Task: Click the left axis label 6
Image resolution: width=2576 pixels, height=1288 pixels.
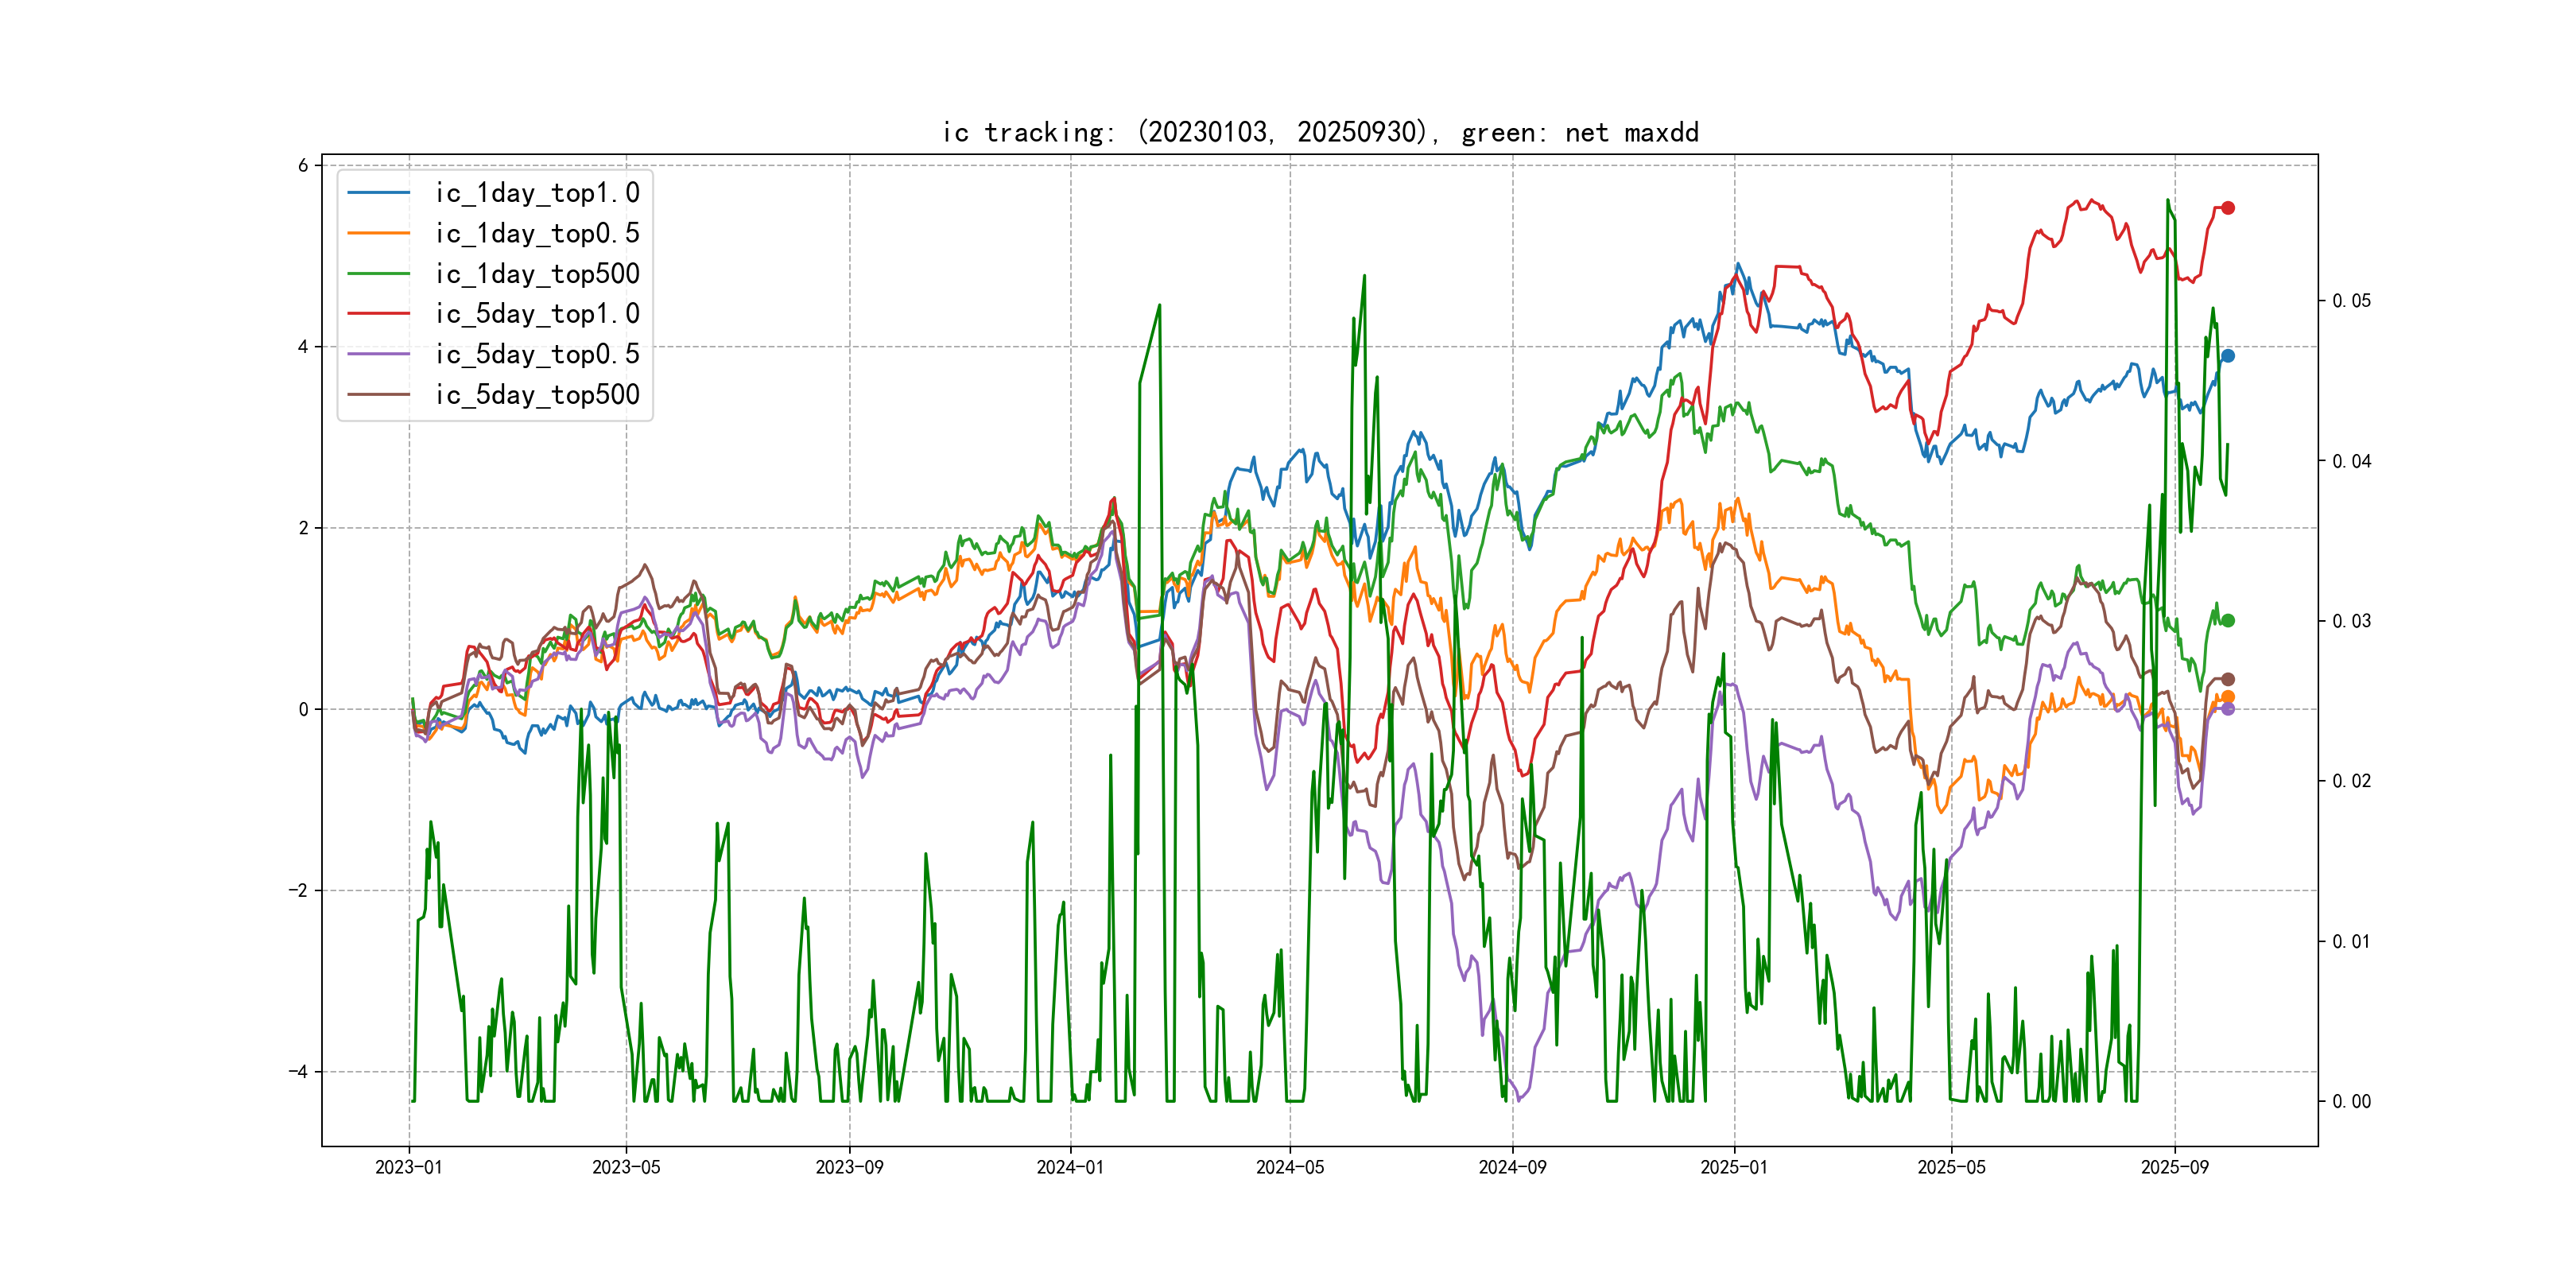Action: tap(303, 166)
